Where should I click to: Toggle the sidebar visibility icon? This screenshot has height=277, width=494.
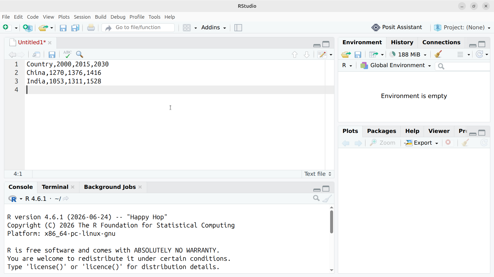coord(238,28)
